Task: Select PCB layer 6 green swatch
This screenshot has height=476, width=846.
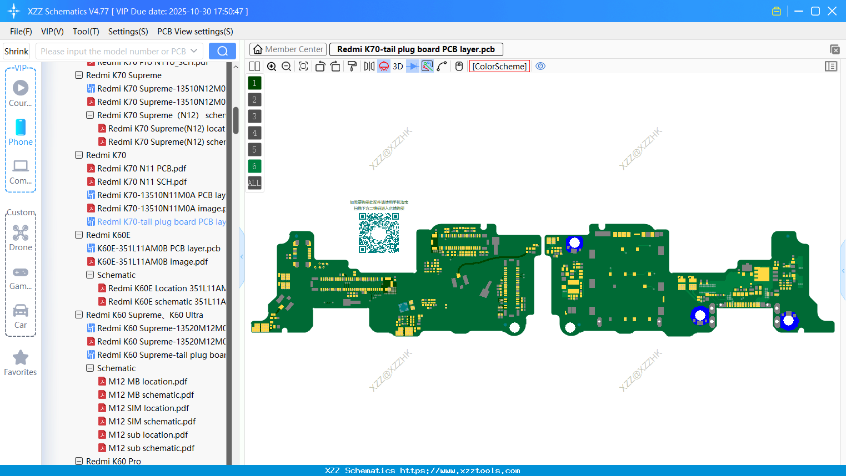Action: tap(254, 166)
